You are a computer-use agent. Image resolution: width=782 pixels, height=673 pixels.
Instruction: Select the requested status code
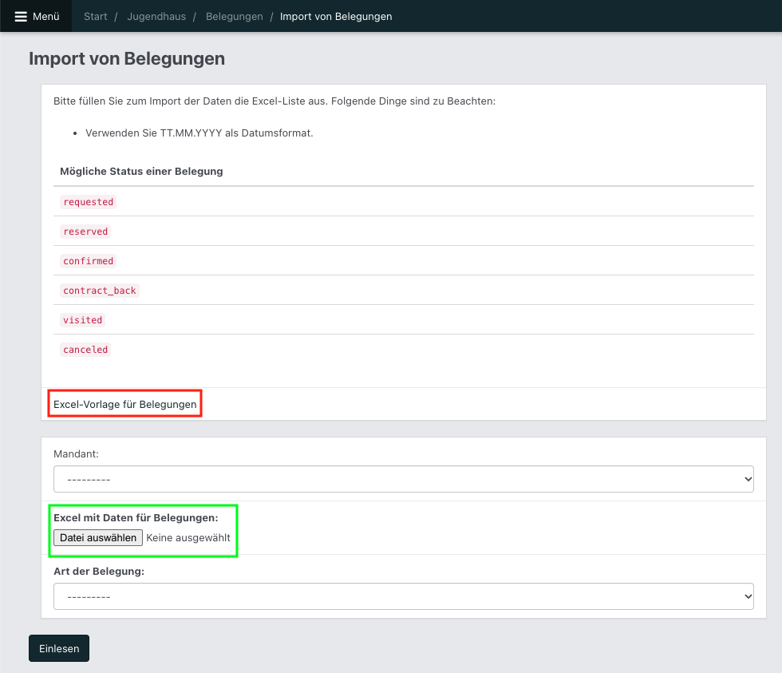coord(89,202)
